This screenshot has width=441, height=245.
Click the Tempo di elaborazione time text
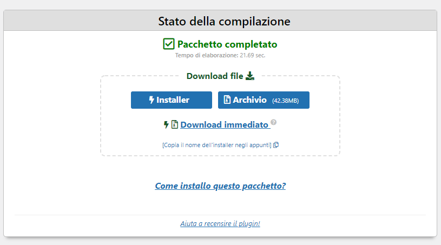pos(220,55)
